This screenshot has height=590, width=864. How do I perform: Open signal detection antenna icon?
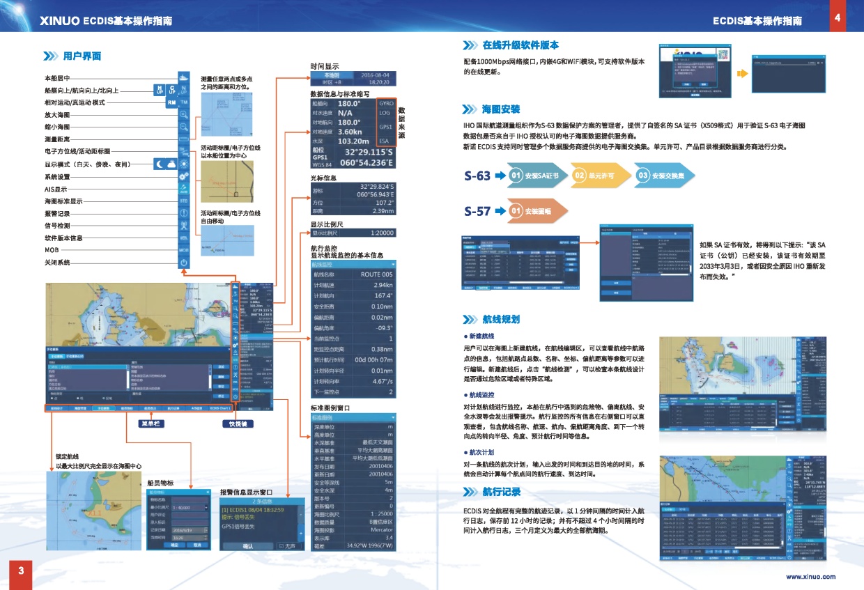184,226
